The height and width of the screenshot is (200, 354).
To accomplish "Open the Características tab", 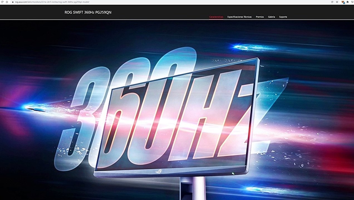I will pyautogui.click(x=216, y=17).
